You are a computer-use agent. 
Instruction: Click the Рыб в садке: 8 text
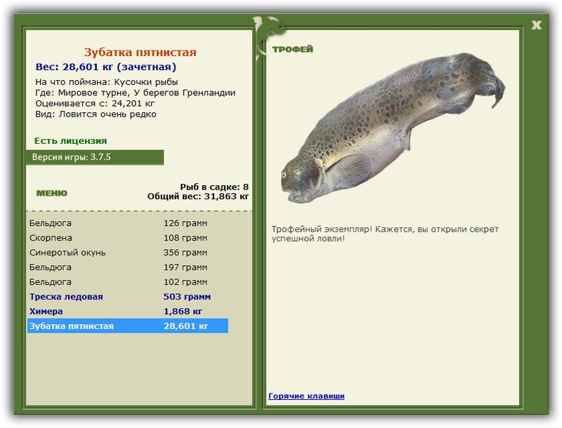[x=214, y=187]
